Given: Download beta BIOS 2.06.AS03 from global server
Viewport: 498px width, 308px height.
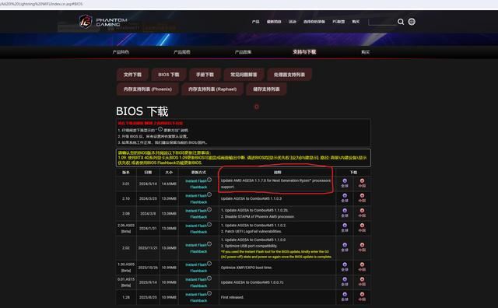Looking at the screenshot, I should coord(345,228).
